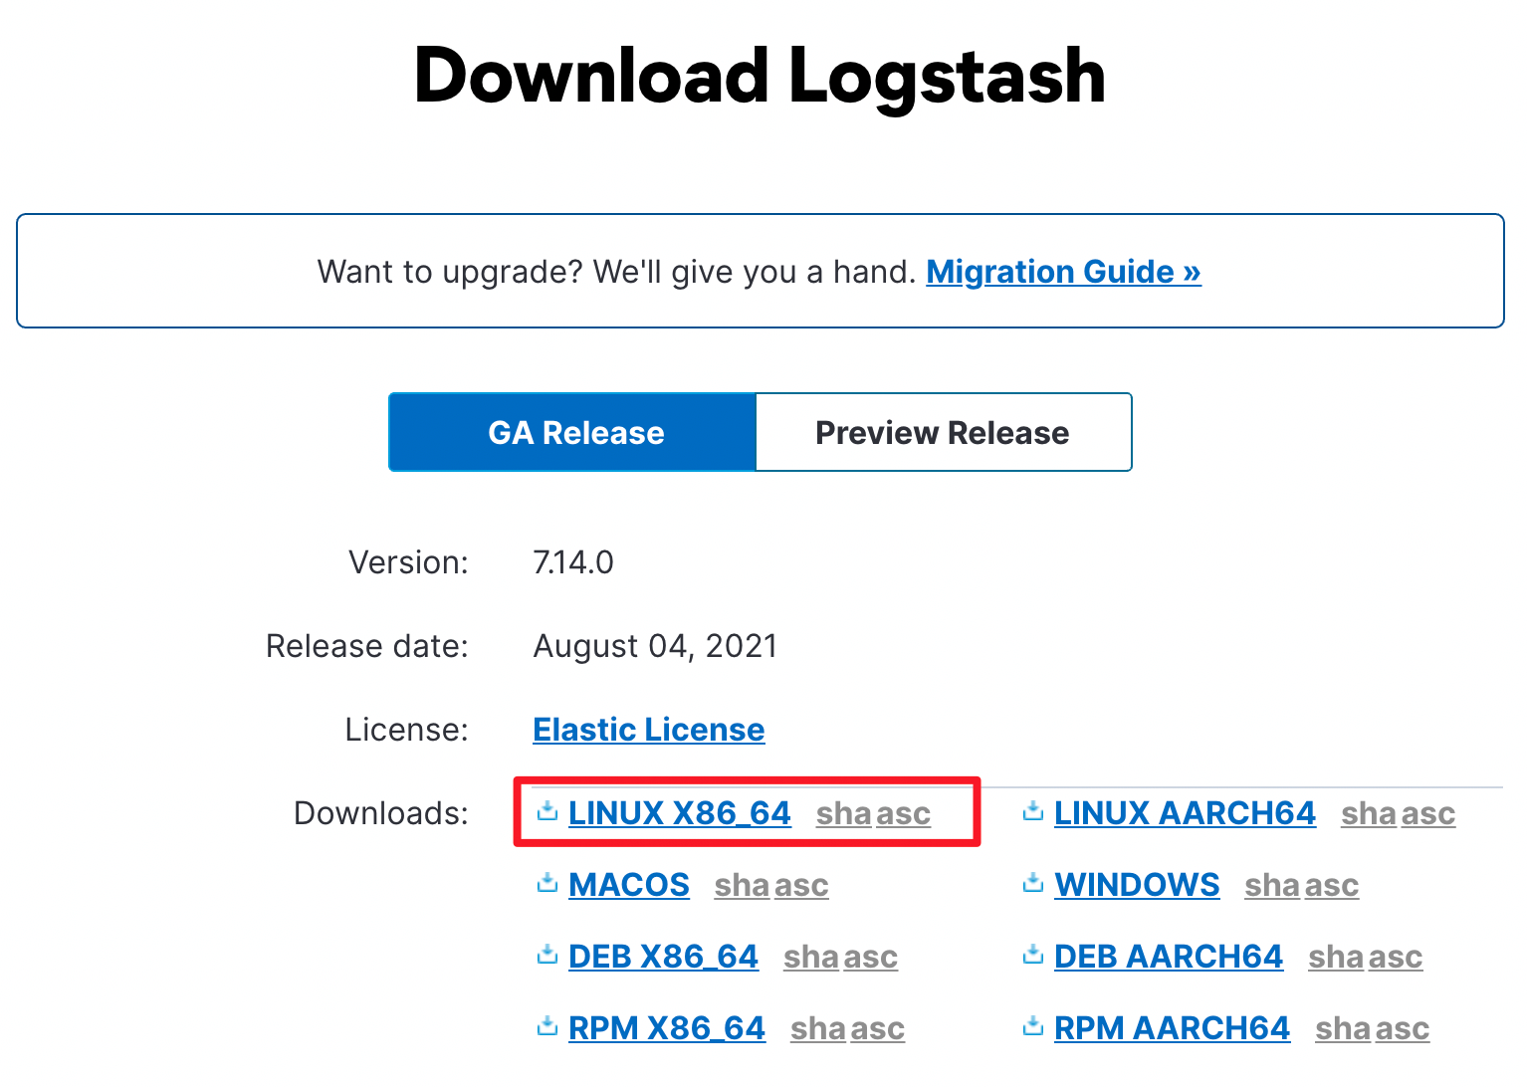Click the 'Release date:' label
Image resolution: width=1527 pixels, height=1087 pixels.
click(367, 646)
